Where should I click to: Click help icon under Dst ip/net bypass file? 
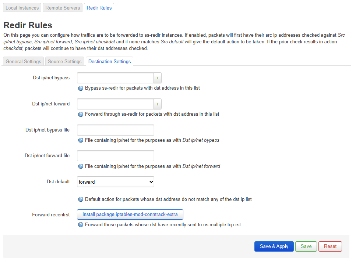pyautogui.click(x=81, y=140)
